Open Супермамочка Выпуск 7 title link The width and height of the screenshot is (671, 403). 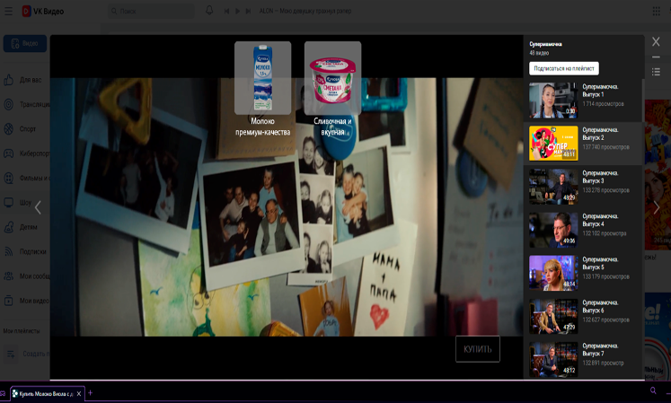pos(598,349)
